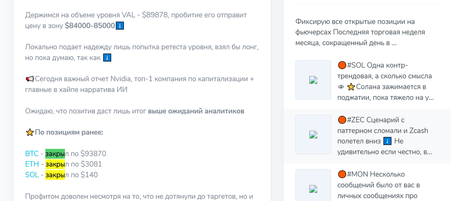Click the yellow highlighted 'закры' on the ETH line
This screenshot has height=201, width=451.
(55, 164)
